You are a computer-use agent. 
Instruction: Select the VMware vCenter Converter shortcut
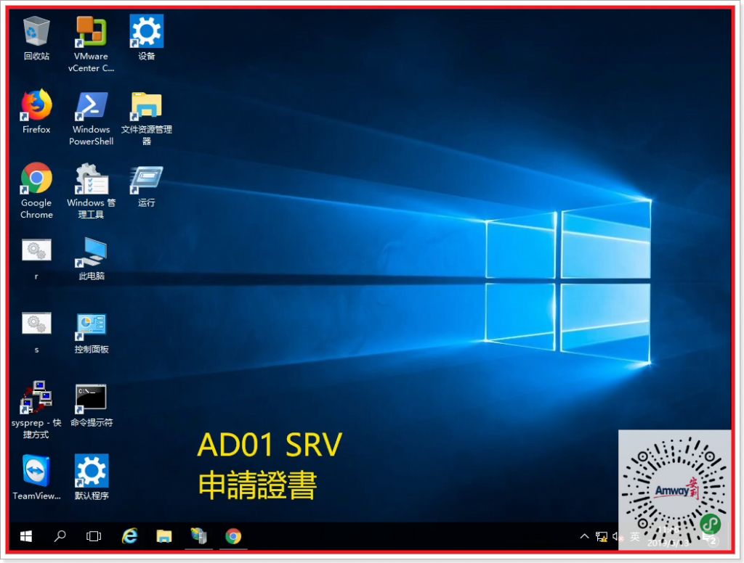coord(92,32)
